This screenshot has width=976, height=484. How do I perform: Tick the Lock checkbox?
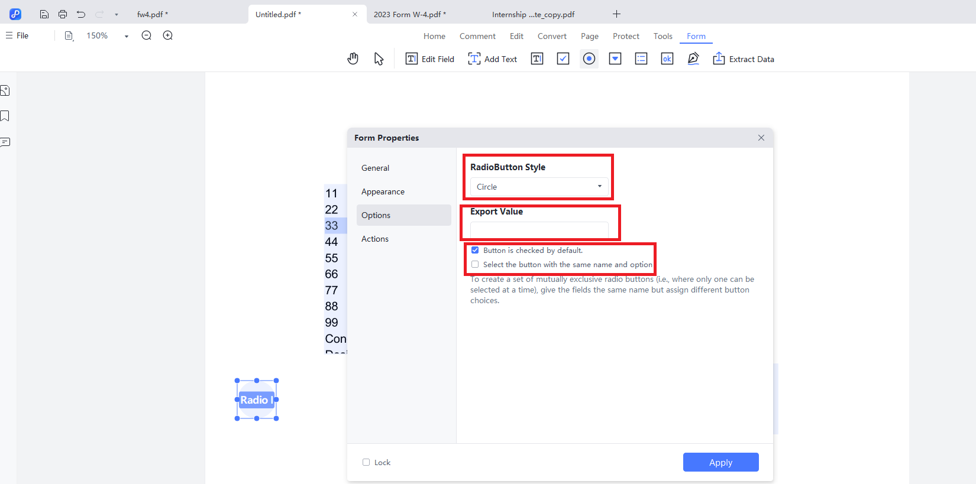[x=366, y=462]
